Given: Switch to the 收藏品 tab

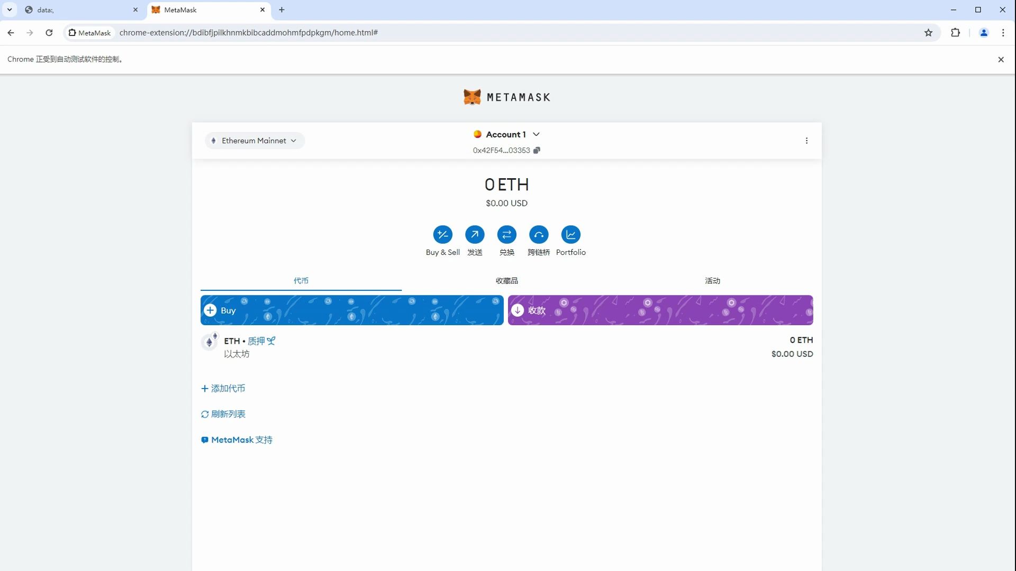Looking at the screenshot, I should pos(506,281).
